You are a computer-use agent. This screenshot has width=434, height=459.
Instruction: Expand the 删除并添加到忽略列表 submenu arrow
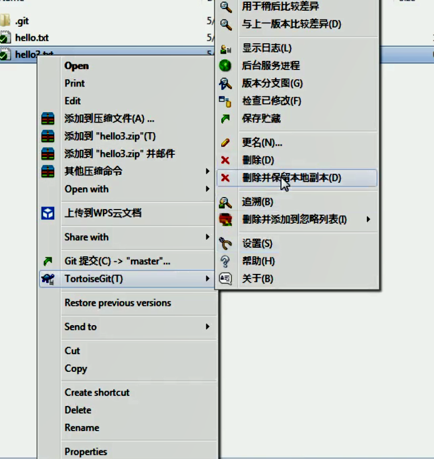coord(369,219)
